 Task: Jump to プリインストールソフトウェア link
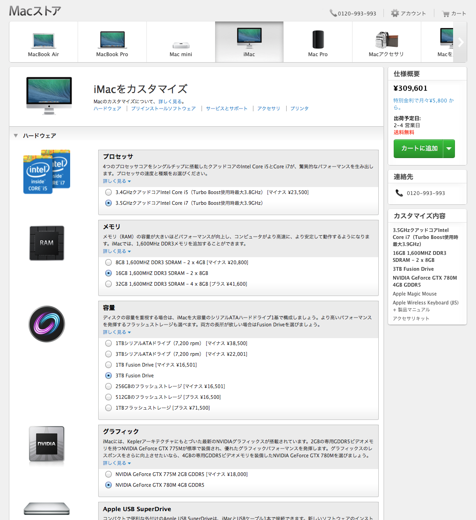[163, 108]
